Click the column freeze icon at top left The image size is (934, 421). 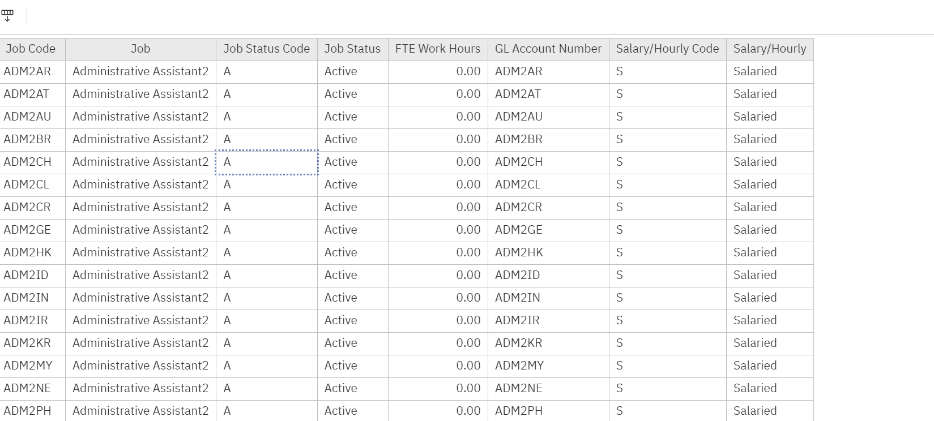7,16
